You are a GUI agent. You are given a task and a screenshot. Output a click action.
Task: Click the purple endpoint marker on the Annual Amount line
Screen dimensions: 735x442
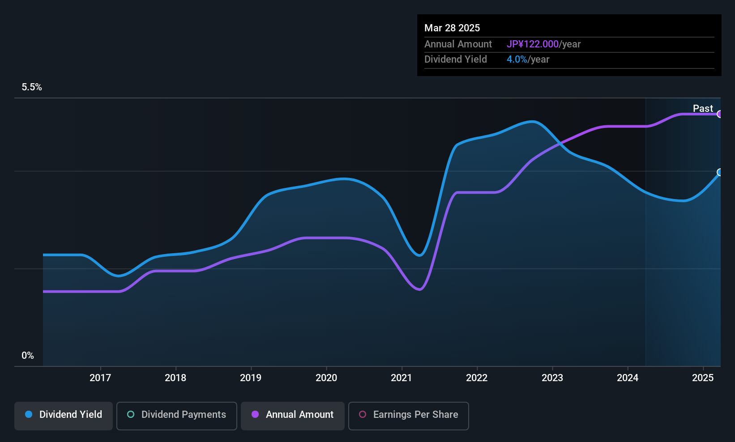[719, 114]
